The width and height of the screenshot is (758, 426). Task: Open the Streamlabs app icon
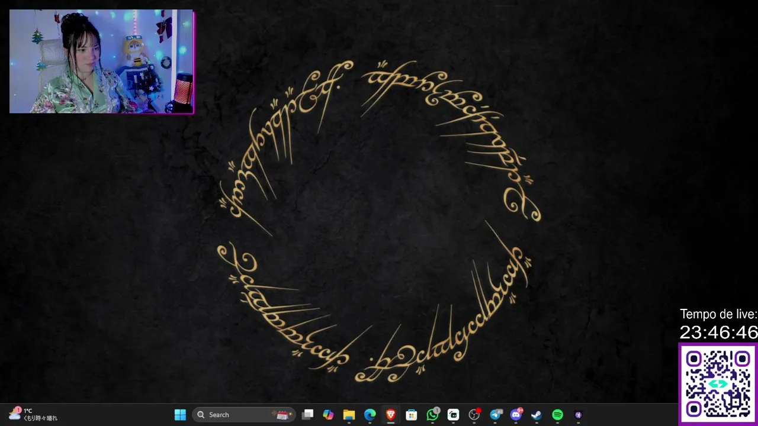(x=453, y=415)
